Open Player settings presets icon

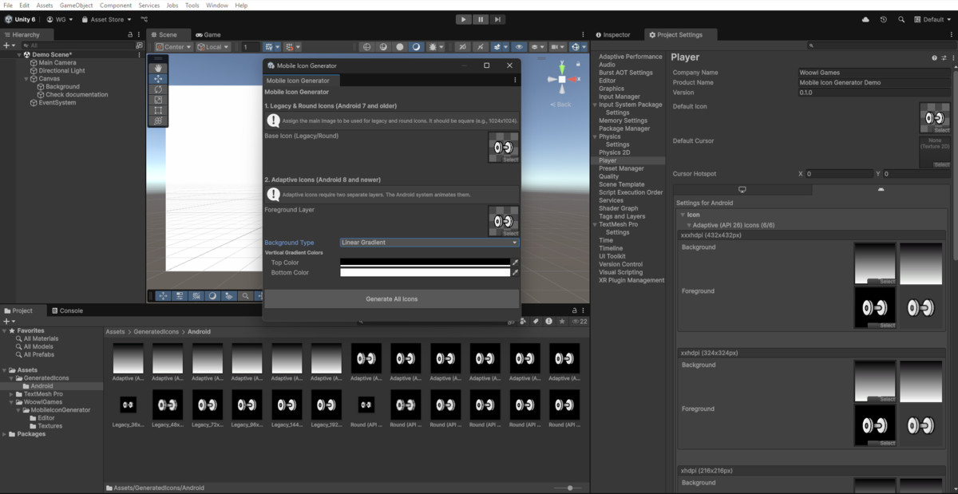[x=943, y=57]
